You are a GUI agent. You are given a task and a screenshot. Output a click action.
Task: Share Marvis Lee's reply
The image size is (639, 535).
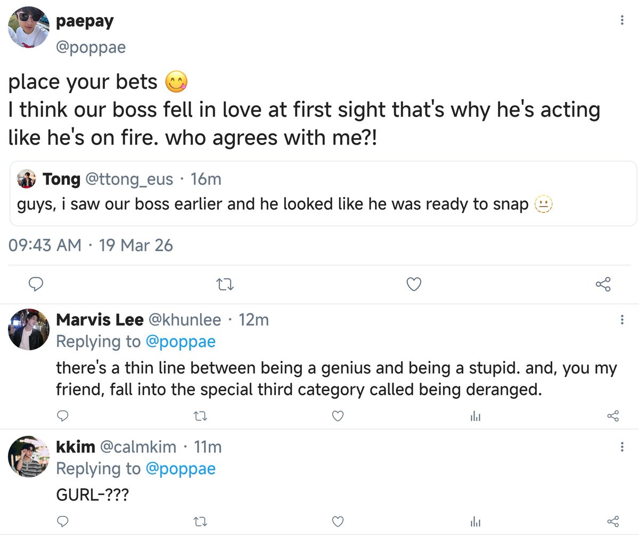pos(613,416)
